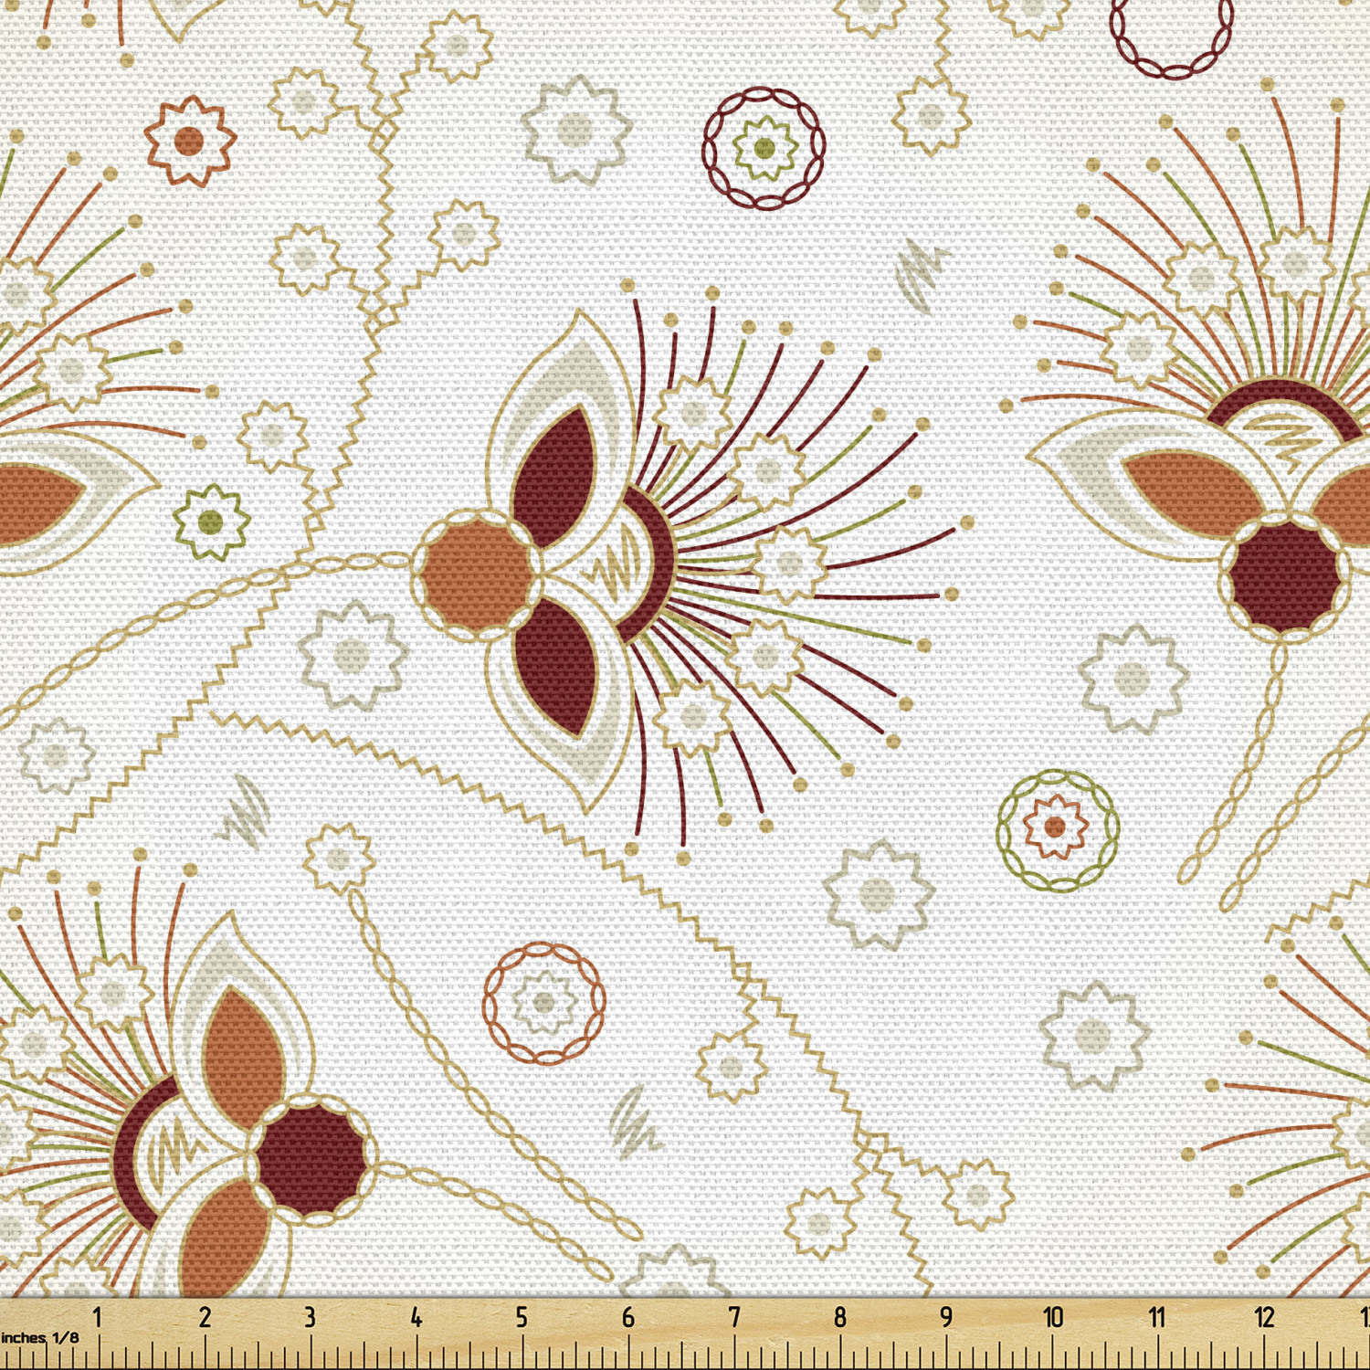Select the ruler's 3 inch mark number

pyautogui.click(x=311, y=1317)
